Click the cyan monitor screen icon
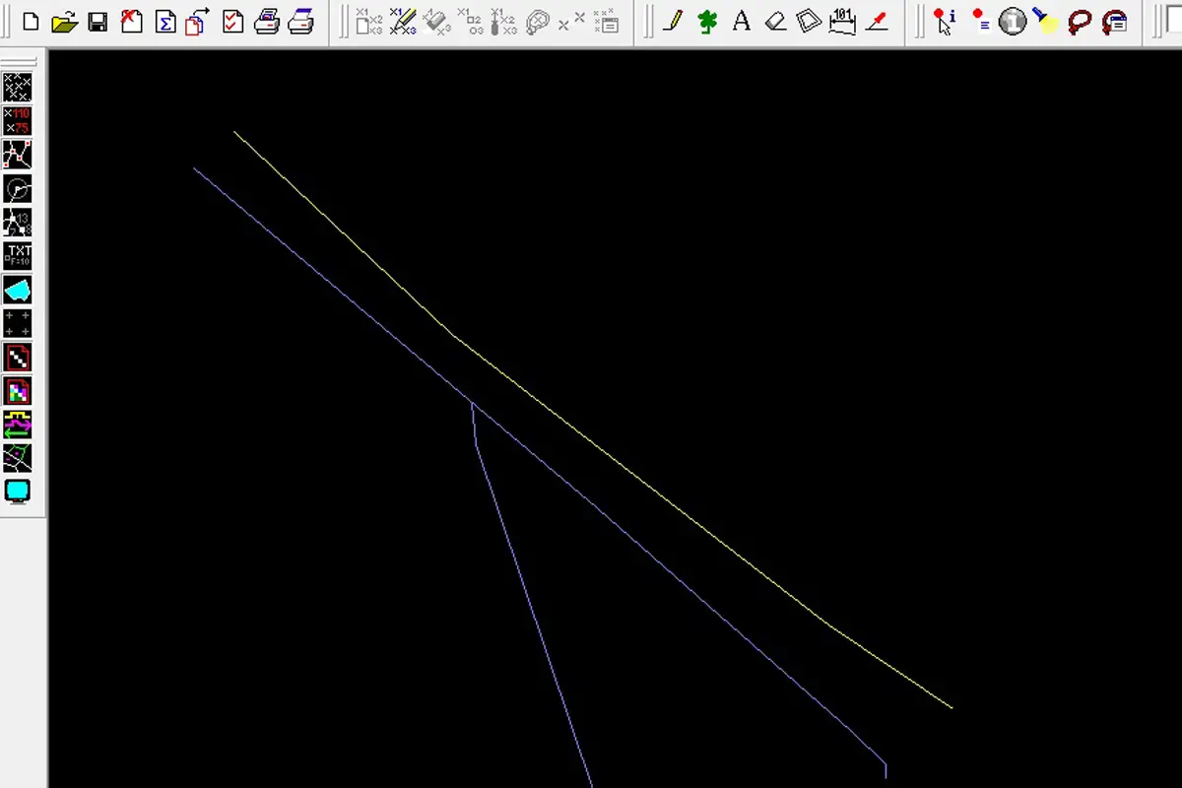Screen dimensions: 1182x788 18,491
